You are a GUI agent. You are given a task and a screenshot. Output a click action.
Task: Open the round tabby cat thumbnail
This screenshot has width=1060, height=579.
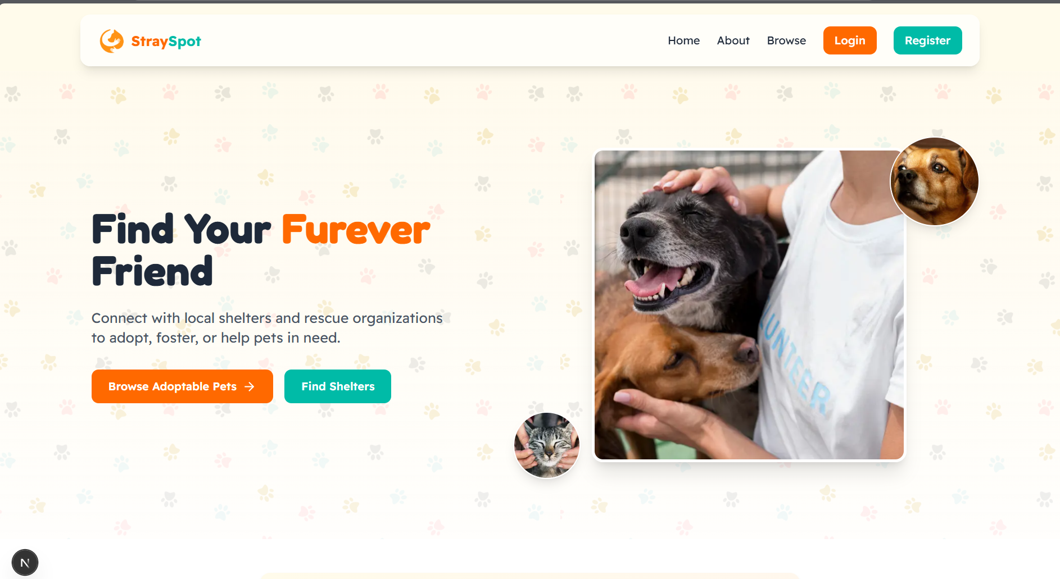[547, 445]
